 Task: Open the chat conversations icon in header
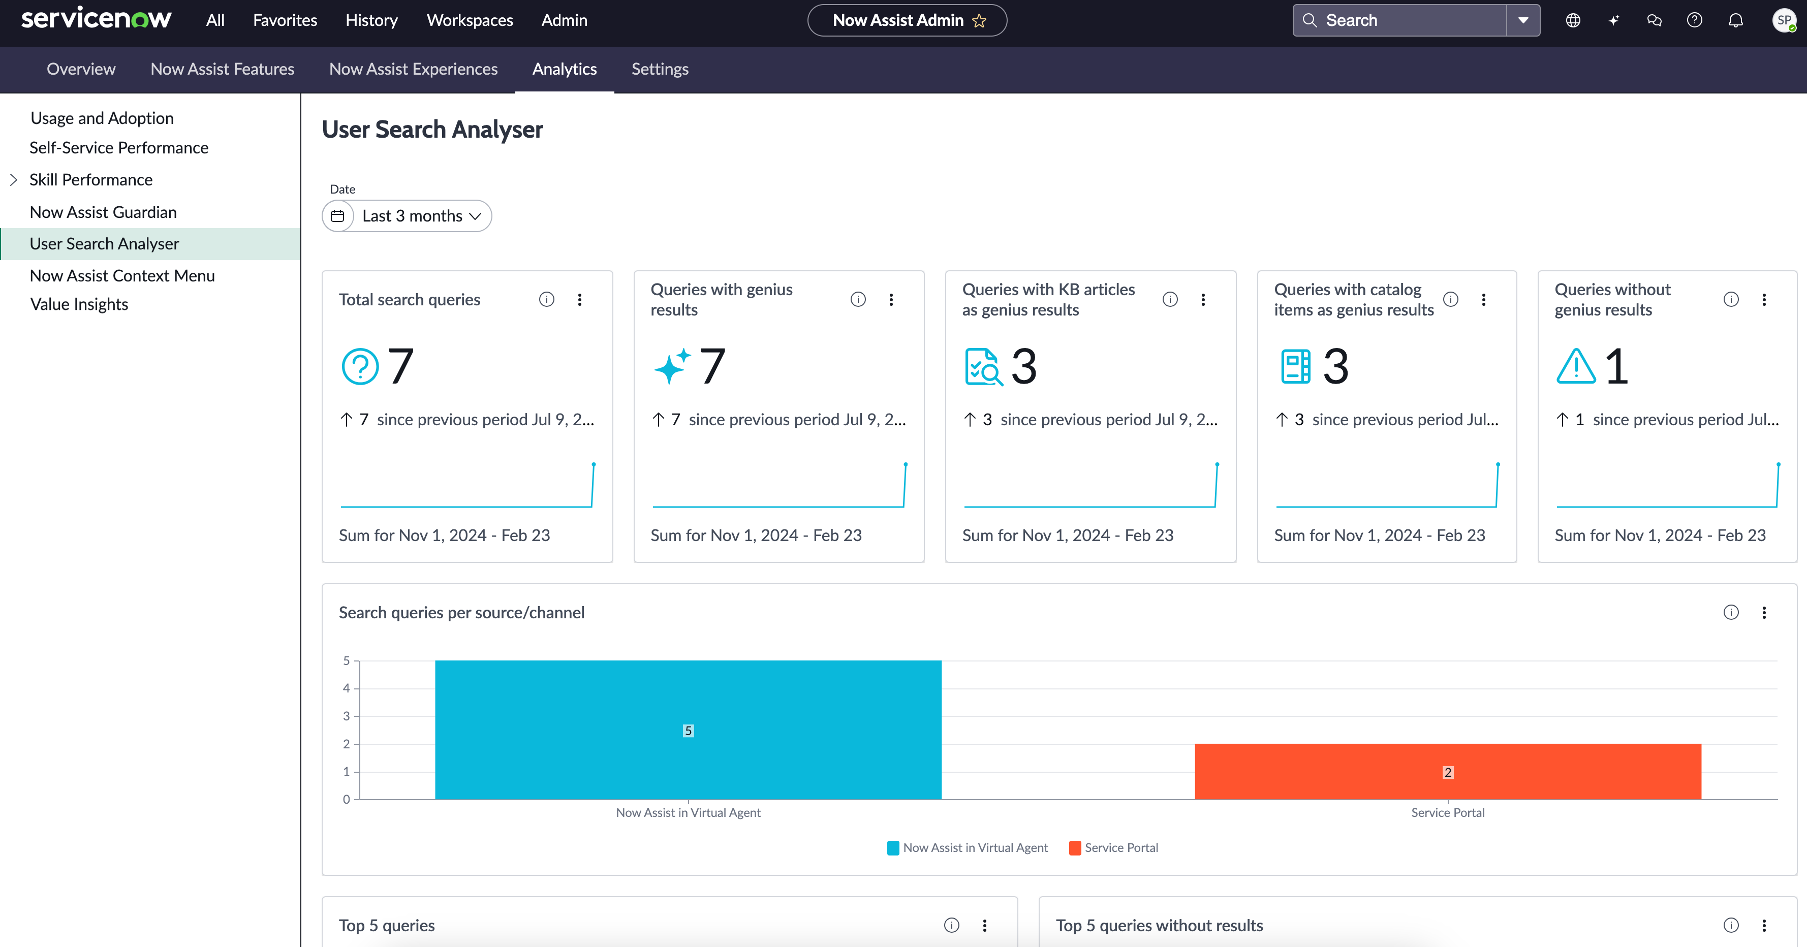click(1654, 20)
